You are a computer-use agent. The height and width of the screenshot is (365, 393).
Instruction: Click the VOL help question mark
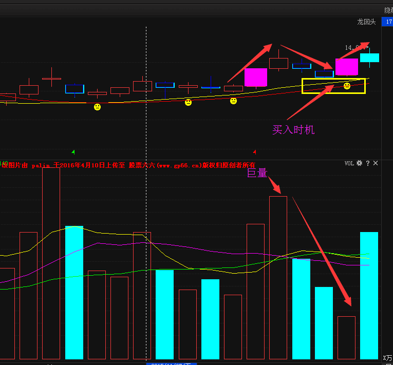[x=368, y=163]
